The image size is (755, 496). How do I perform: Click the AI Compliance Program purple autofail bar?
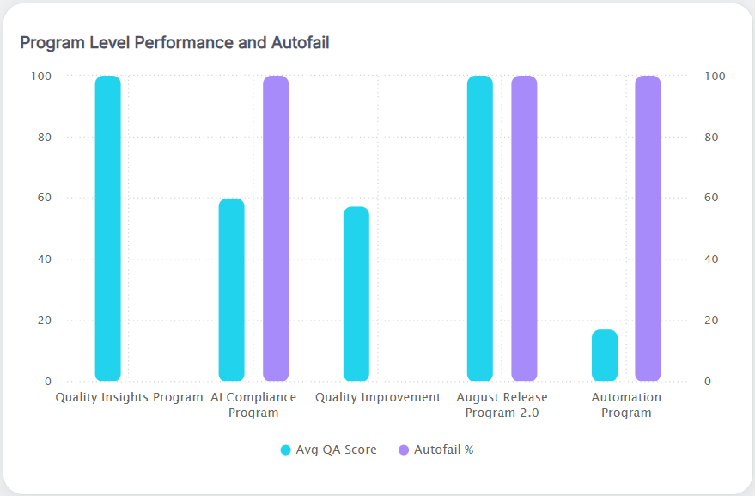click(276, 228)
